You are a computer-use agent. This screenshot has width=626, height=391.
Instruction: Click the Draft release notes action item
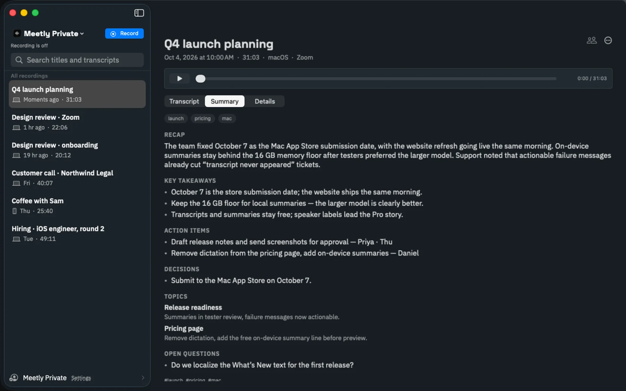(x=282, y=242)
